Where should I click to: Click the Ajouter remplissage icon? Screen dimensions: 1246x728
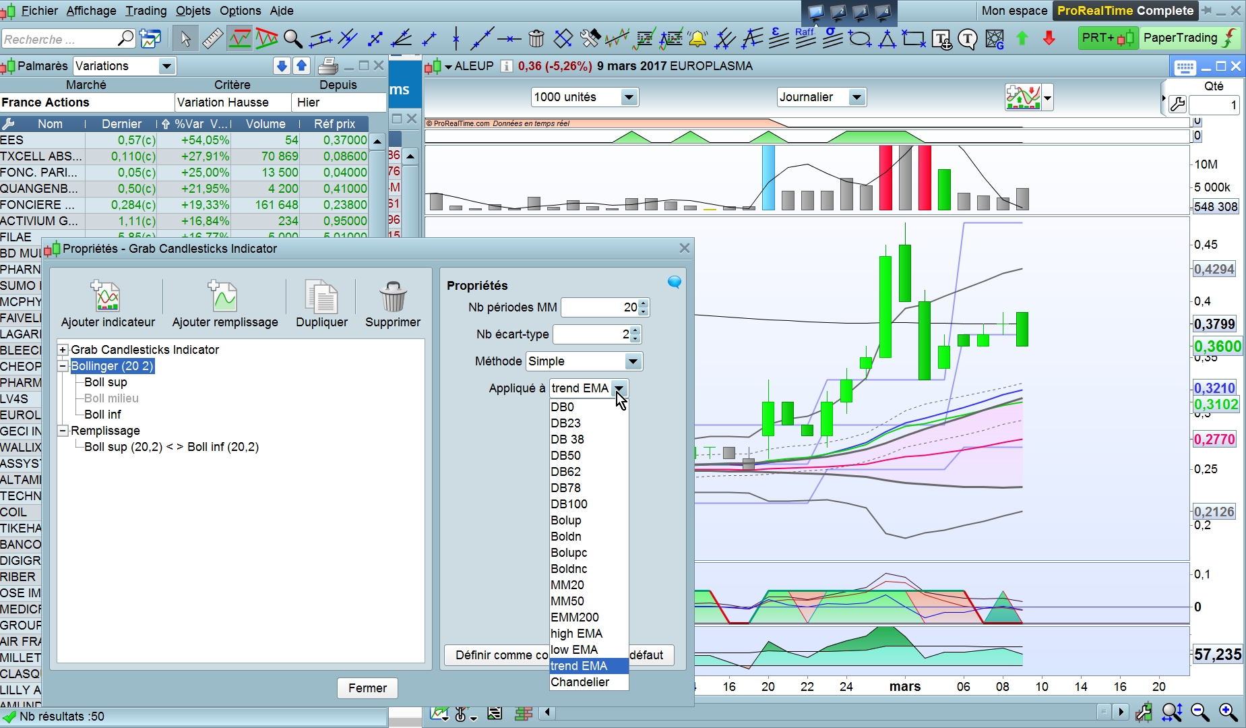coord(223,296)
